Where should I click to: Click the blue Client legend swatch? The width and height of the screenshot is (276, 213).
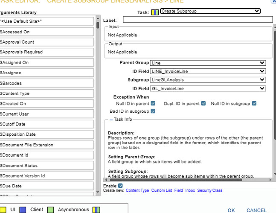(23, 210)
